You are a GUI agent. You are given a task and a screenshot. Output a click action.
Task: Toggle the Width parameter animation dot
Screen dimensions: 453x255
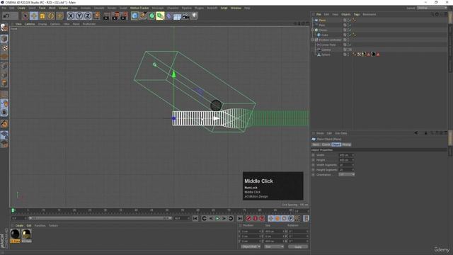(313, 155)
